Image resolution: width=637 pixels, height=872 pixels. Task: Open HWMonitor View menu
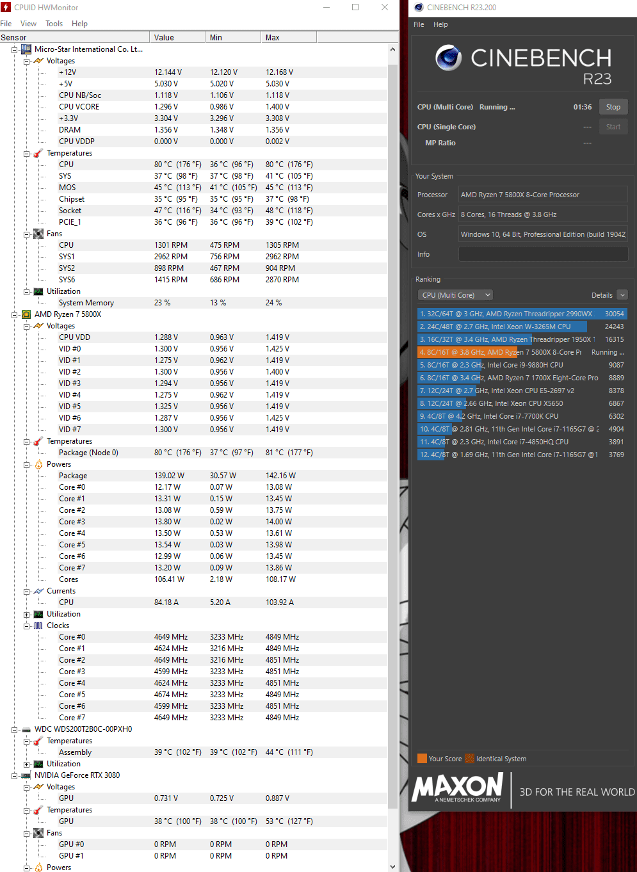[29, 24]
